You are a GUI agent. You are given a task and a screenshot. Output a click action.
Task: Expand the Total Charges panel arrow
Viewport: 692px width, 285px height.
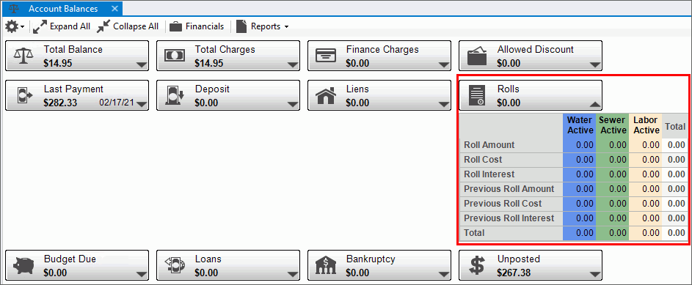293,65
